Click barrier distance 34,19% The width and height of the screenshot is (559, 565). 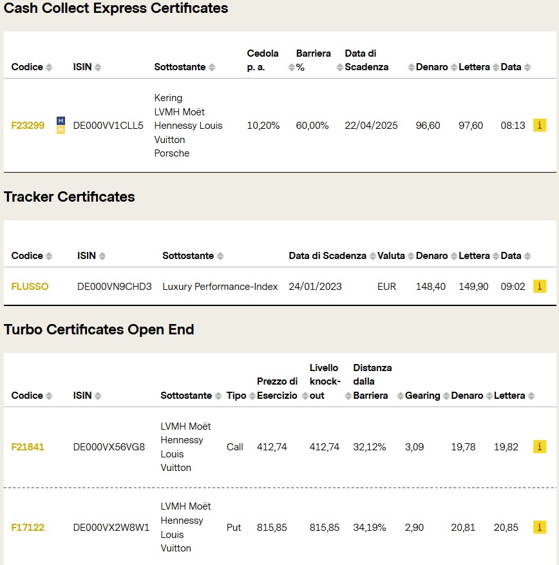pyautogui.click(x=370, y=528)
